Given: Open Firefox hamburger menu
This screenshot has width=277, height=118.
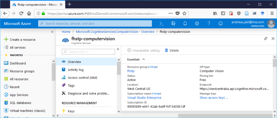Looking at the screenshot, I should click(272, 13).
